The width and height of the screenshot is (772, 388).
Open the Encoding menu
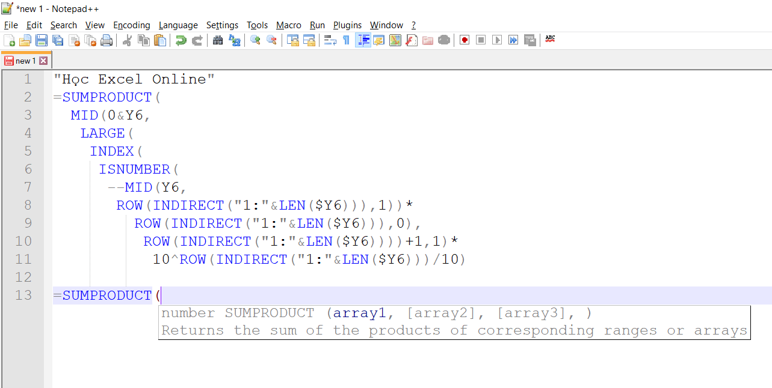[x=132, y=25]
